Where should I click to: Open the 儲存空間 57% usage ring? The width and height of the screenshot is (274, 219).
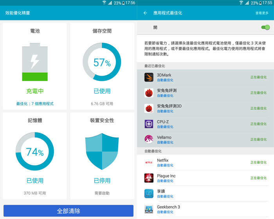[x=102, y=62]
